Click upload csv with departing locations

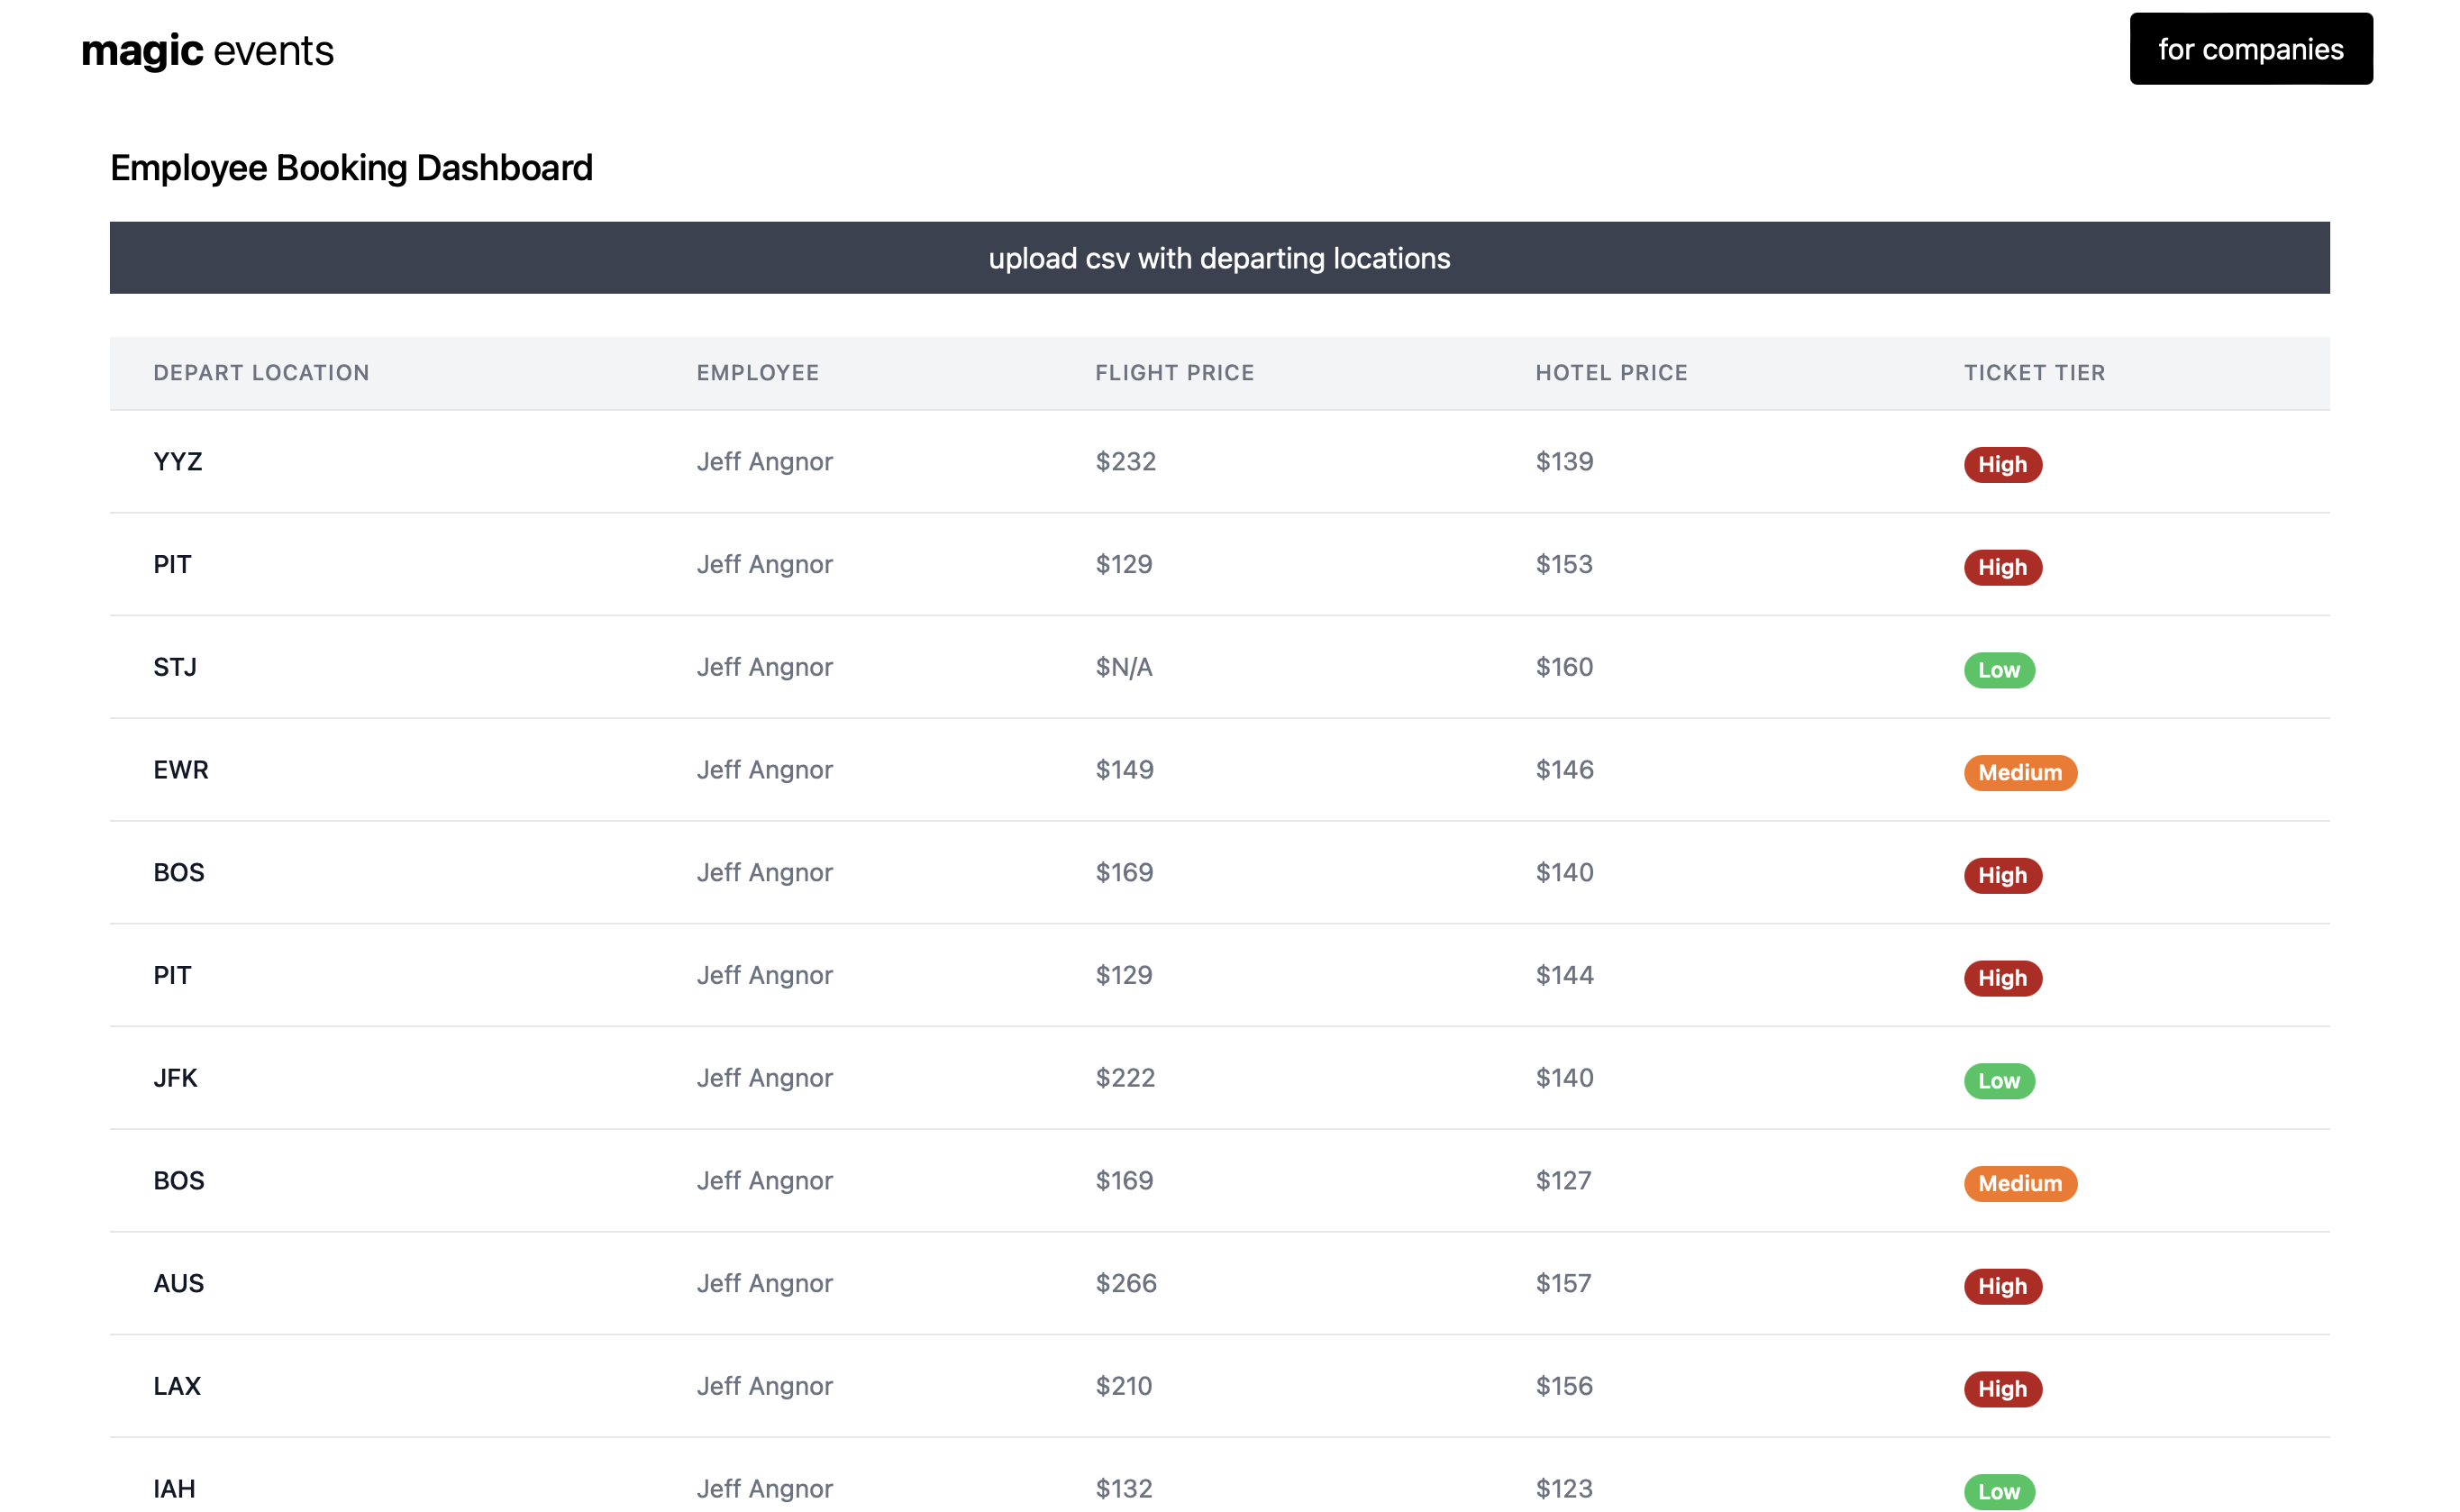(x=1219, y=258)
